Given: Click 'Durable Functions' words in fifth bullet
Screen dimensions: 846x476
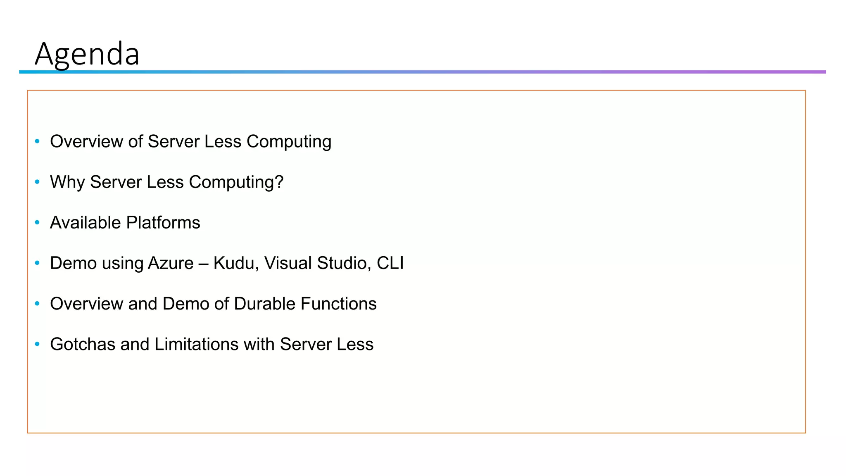Looking at the screenshot, I should click(x=305, y=304).
